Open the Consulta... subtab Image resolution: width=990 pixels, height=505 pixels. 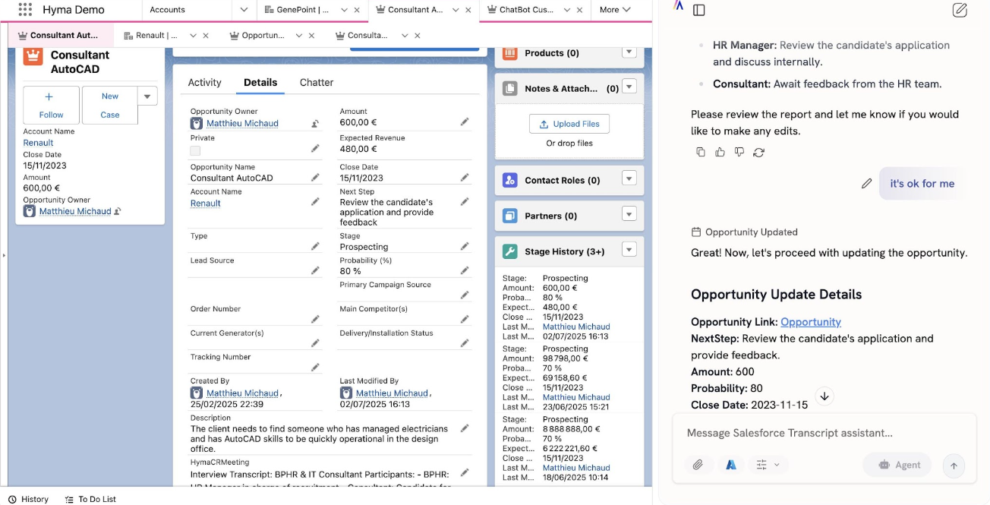[361, 36]
